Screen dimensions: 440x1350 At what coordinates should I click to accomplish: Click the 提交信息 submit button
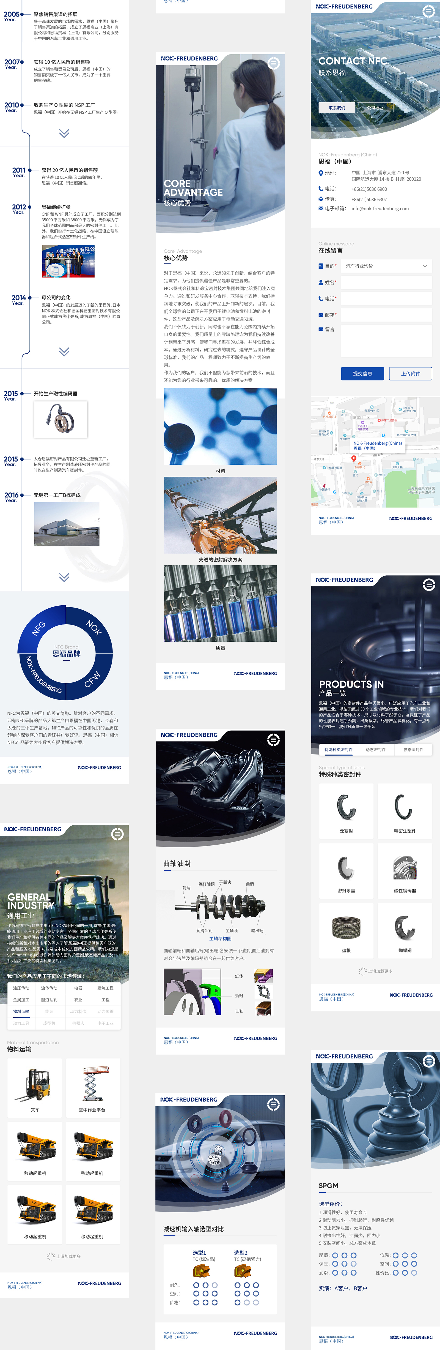pos(362,374)
